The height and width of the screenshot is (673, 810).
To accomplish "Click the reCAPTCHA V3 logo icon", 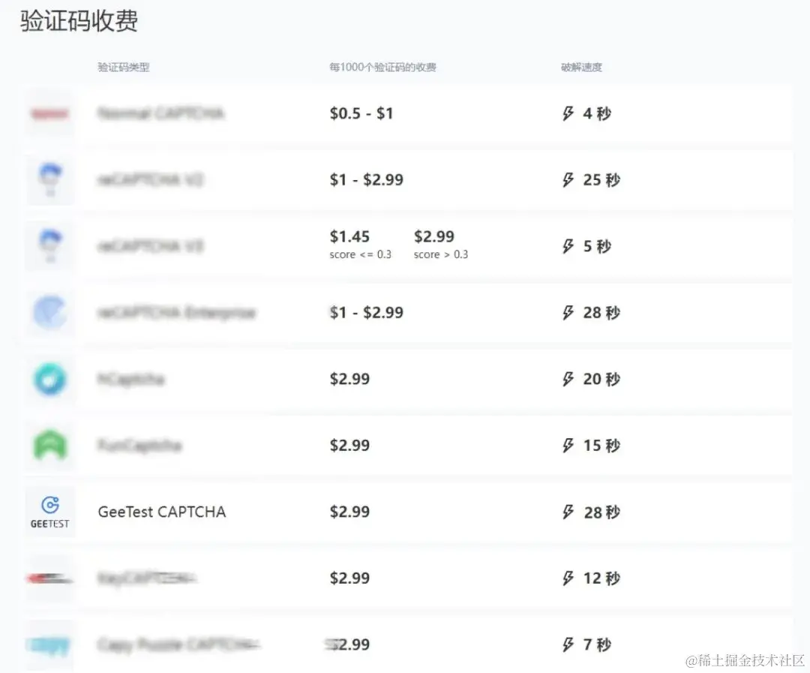I will tap(49, 246).
